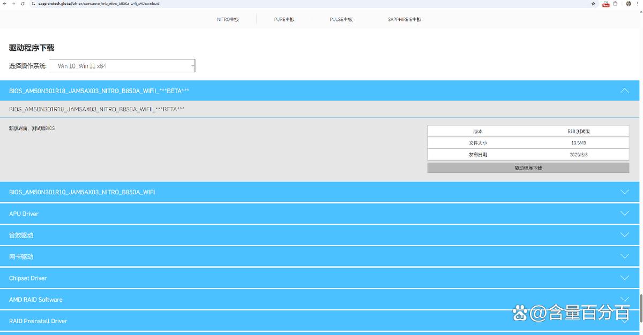The width and height of the screenshot is (643, 335).
Task: Go back with the browser back arrow
Action: 4,3
